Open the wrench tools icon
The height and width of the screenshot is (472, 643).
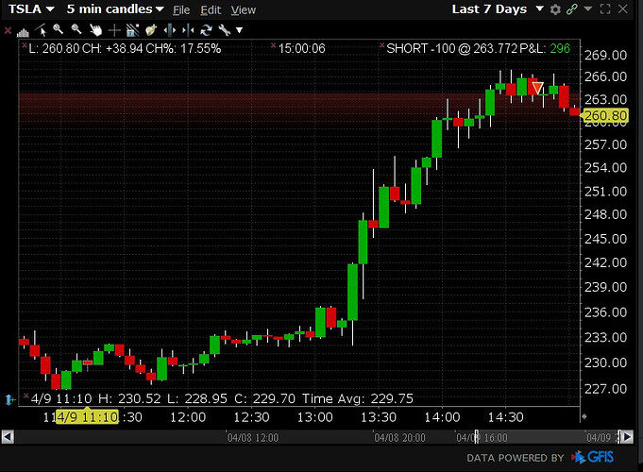pos(224,30)
